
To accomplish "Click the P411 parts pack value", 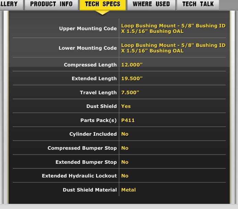I will coord(128,120).
